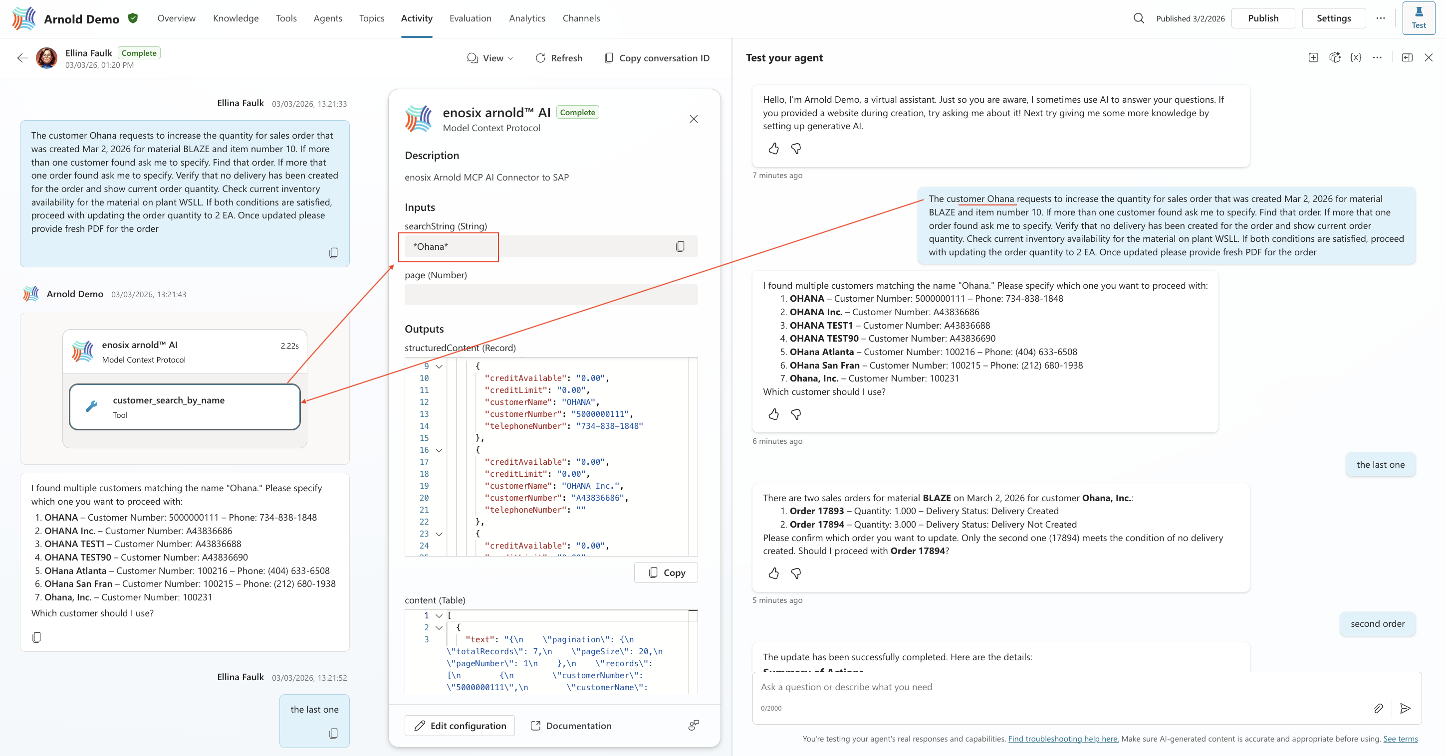Thumbs down the greeting message
The height and width of the screenshot is (756, 1445).
point(796,149)
